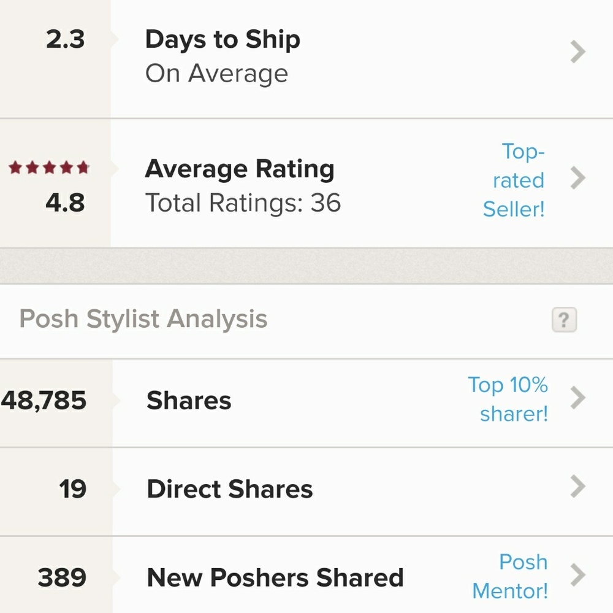Image resolution: width=613 pixels, height=613 pixels.
Task: Select the New Poshers Shared label
Action: (275, 577)
